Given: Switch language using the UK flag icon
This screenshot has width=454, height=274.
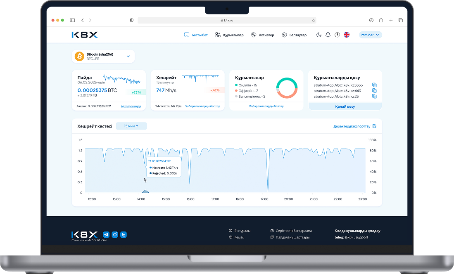Looking at the screenshot, I should 347,35.
